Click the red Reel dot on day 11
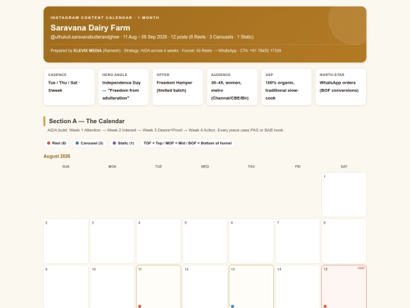 pyautogui.click(x=140, y=306)
